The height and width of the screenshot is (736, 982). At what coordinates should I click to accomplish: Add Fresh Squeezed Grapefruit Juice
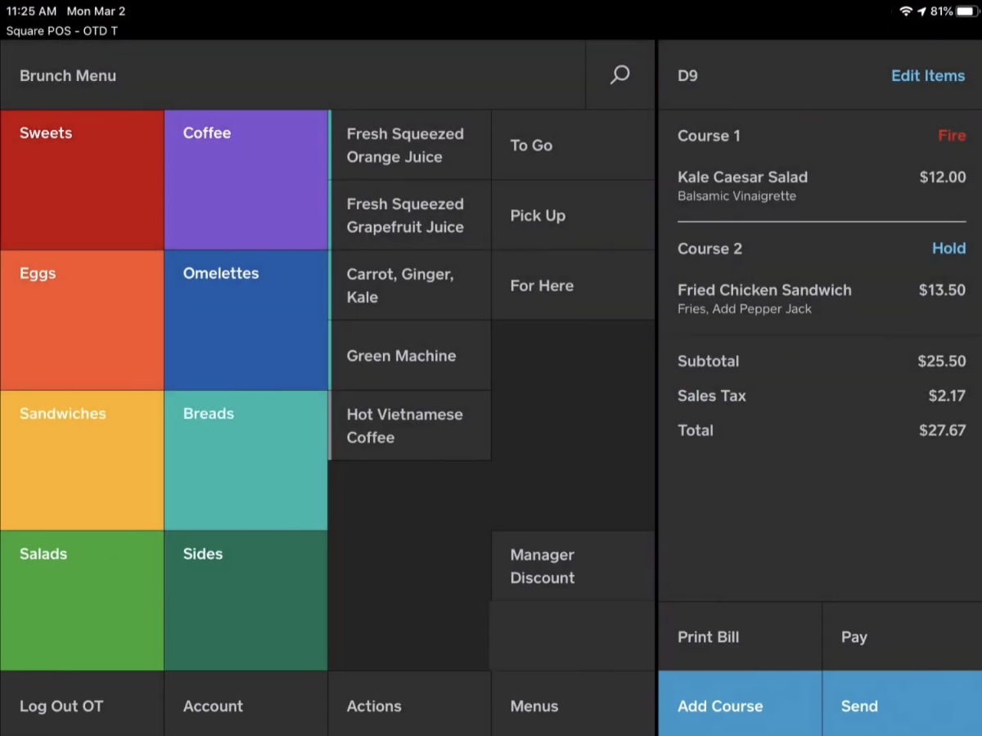pyautogui.click(x=410, y=215)
